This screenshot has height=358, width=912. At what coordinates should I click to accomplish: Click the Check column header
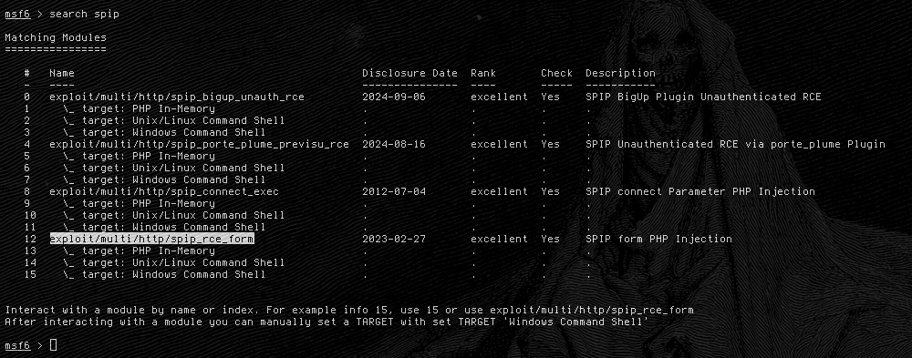[x=556, y=73]
